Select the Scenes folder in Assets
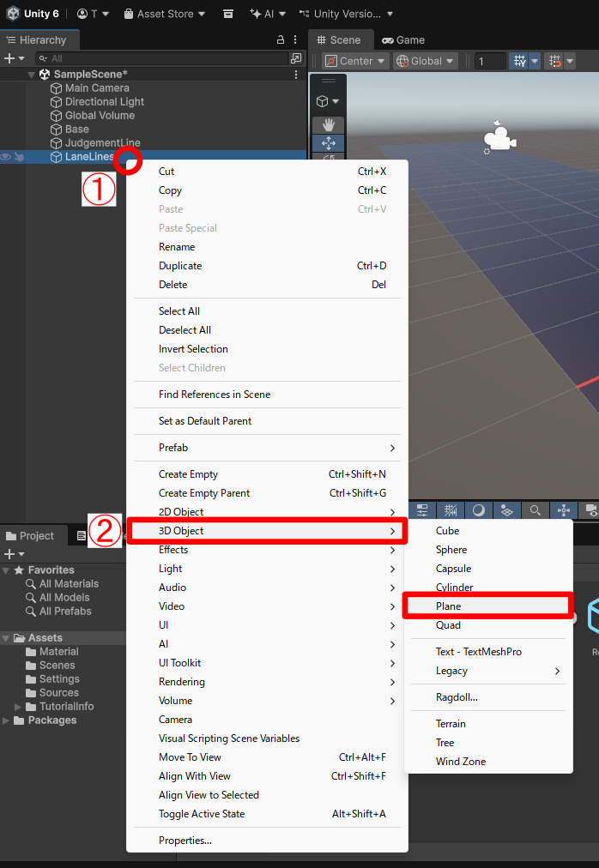The image size is (599, 868). (57, 666)
